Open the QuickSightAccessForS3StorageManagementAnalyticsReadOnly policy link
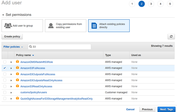The image size is (177, 112). [x=56, y=99]
